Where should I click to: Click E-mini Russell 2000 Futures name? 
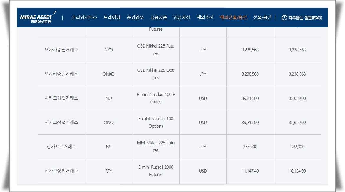coord(156,171)
